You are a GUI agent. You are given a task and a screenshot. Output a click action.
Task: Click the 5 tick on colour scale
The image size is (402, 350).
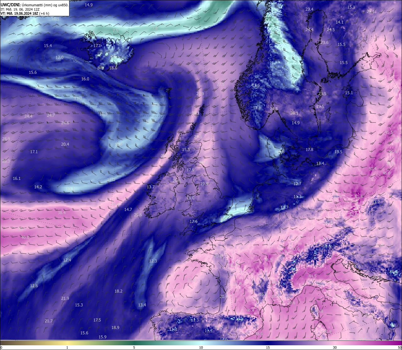pos(134,347)
